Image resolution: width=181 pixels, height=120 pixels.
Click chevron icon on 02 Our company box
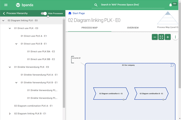coord(172,65)
